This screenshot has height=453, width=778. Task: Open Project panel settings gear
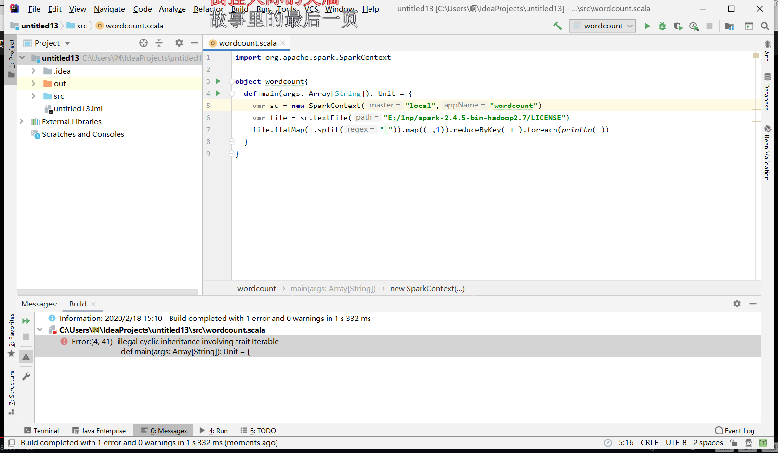(x=179, y=43)
